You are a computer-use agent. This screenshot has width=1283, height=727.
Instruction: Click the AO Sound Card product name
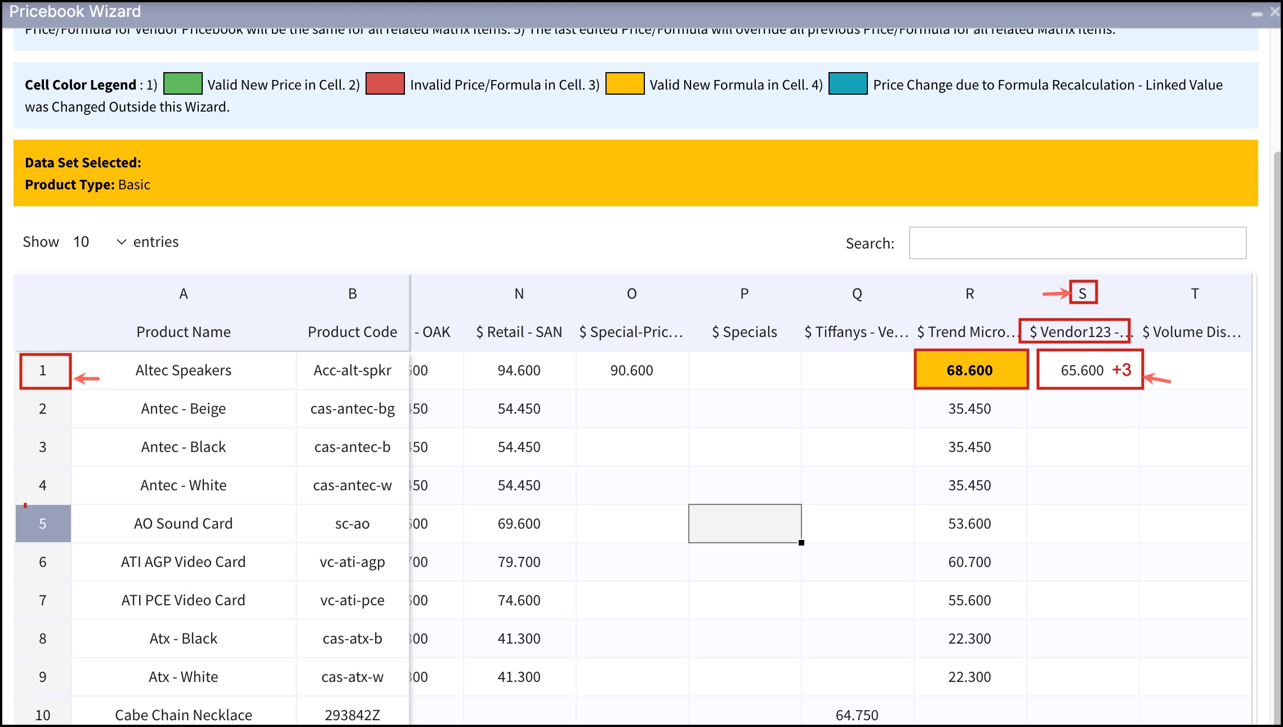pyautogui.click(x=184, y=524)
